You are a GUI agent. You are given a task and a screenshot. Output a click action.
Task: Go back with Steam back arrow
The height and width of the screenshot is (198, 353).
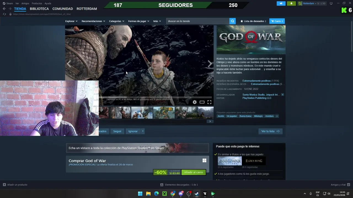[4, 9]
